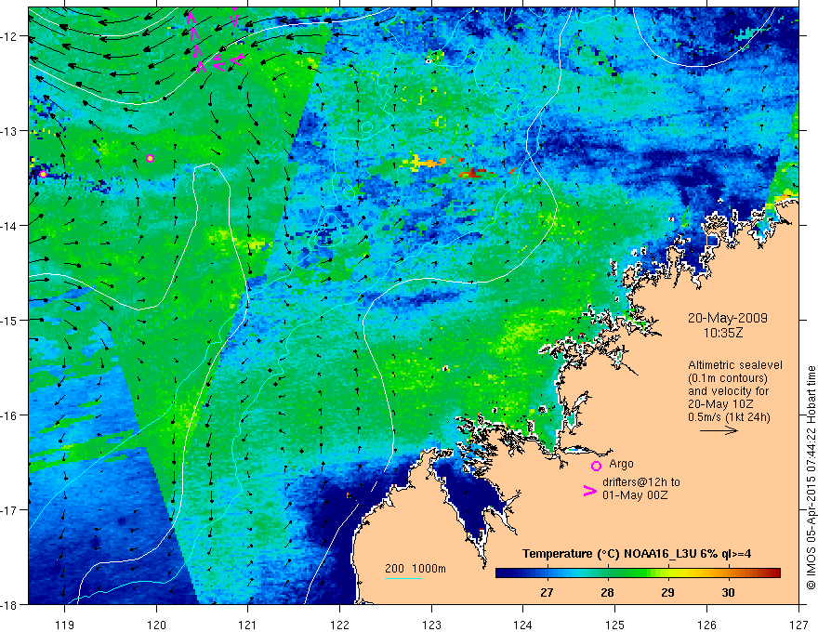Click the -13 latitude axis label

(x=10, y=131)
